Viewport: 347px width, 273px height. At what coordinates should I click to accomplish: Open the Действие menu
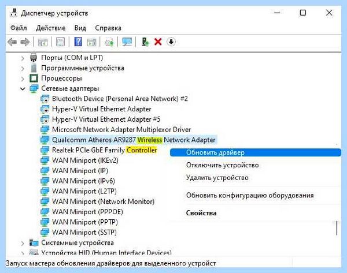point(51,28)
